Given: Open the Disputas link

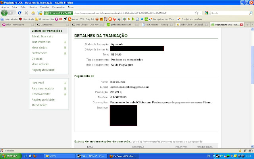Looking at the screenshot, I should click(x=37, y=58).
